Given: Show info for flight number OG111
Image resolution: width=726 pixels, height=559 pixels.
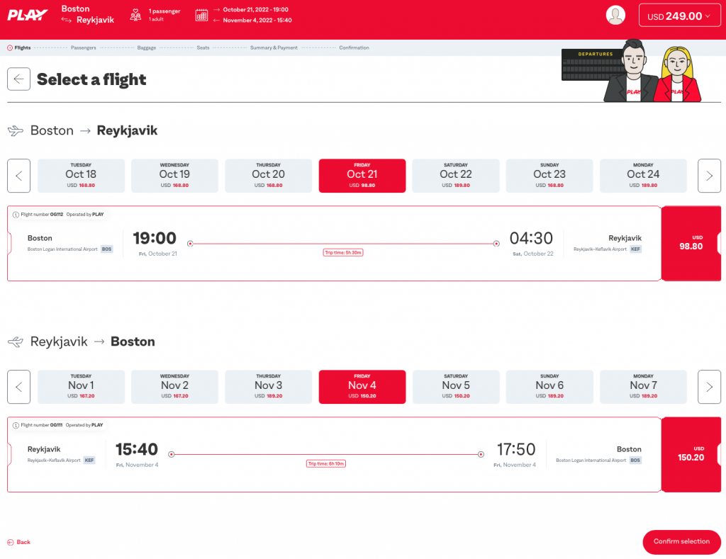Looking at the screenshot, I should pos(16,425).
